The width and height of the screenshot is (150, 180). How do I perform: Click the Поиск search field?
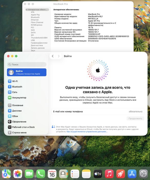click(27, 65)
